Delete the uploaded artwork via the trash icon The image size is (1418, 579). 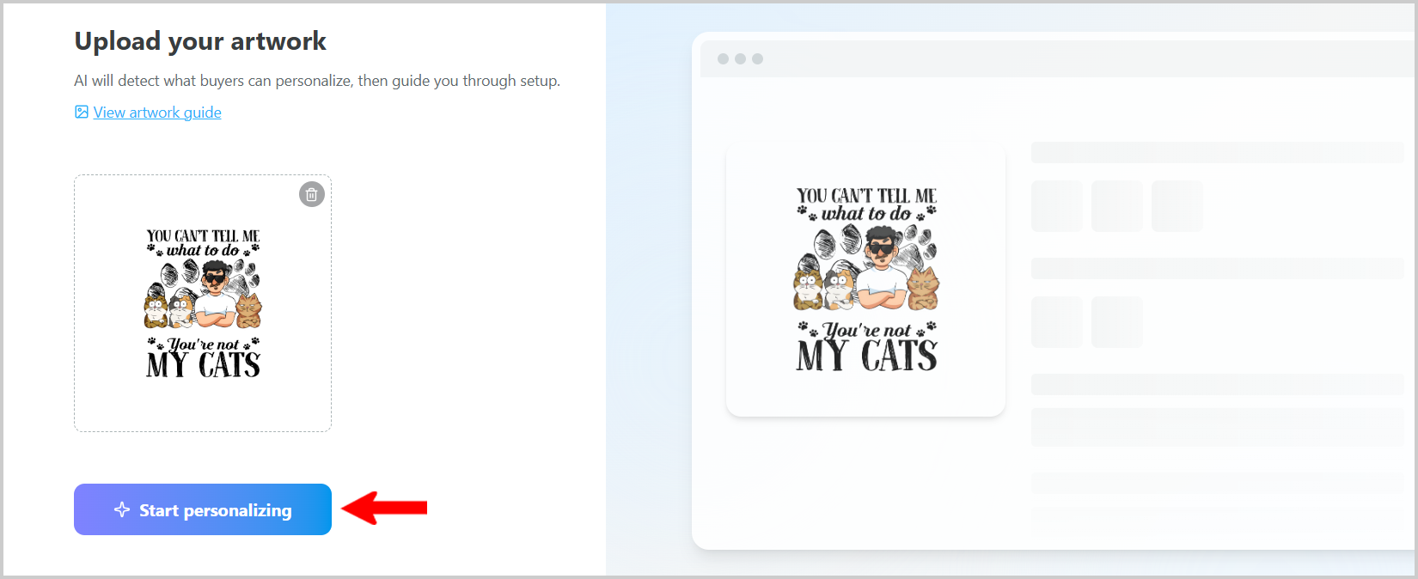[x=312, y=194]
